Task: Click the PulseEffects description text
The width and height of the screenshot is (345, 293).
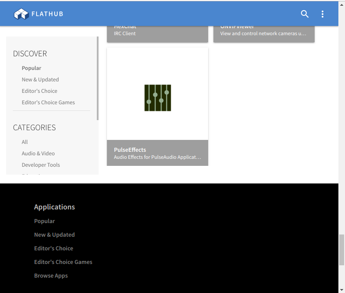Action: [x=158, y=157]
